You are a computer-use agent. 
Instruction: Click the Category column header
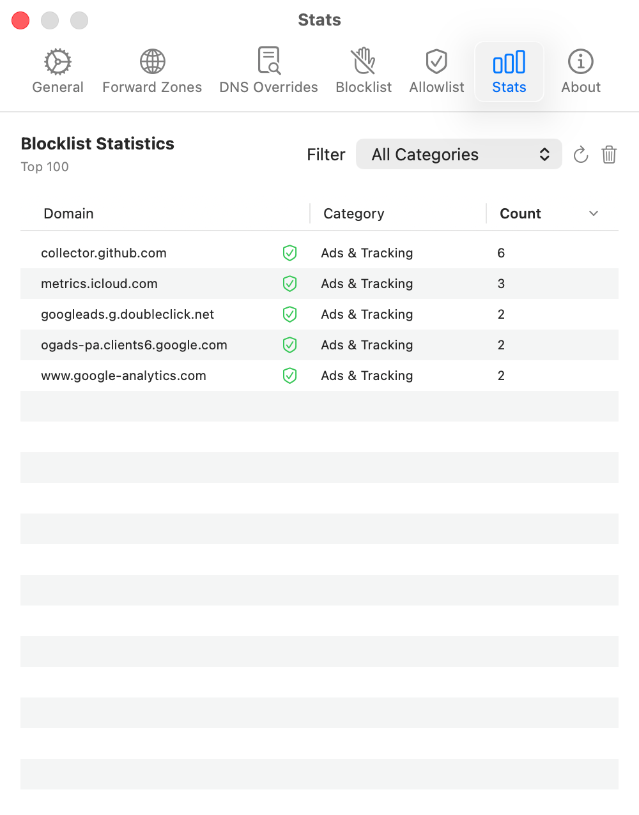[x=353, y=213]
